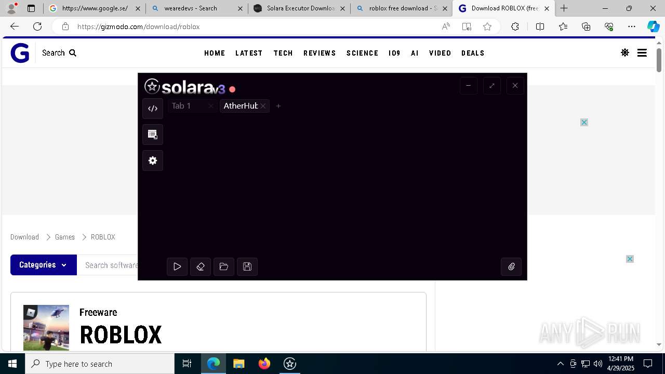The height and width of the screenshot is (374, 665).
Task: Switch to the AtherHub tab in Solara
Action: pos(241,106)
